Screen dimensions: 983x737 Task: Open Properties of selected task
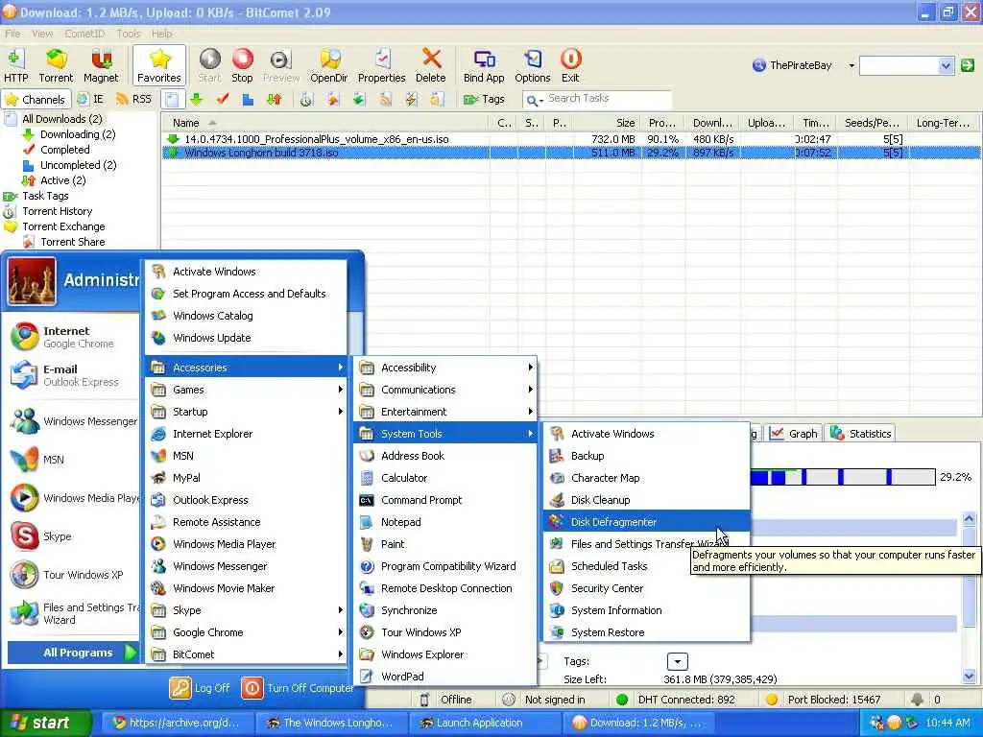click(x=381, y=65)
